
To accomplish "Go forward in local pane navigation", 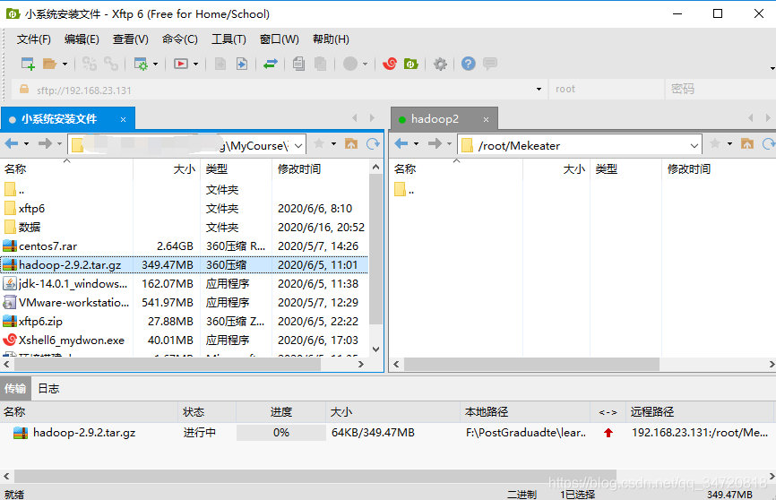I will coord(45,143).
